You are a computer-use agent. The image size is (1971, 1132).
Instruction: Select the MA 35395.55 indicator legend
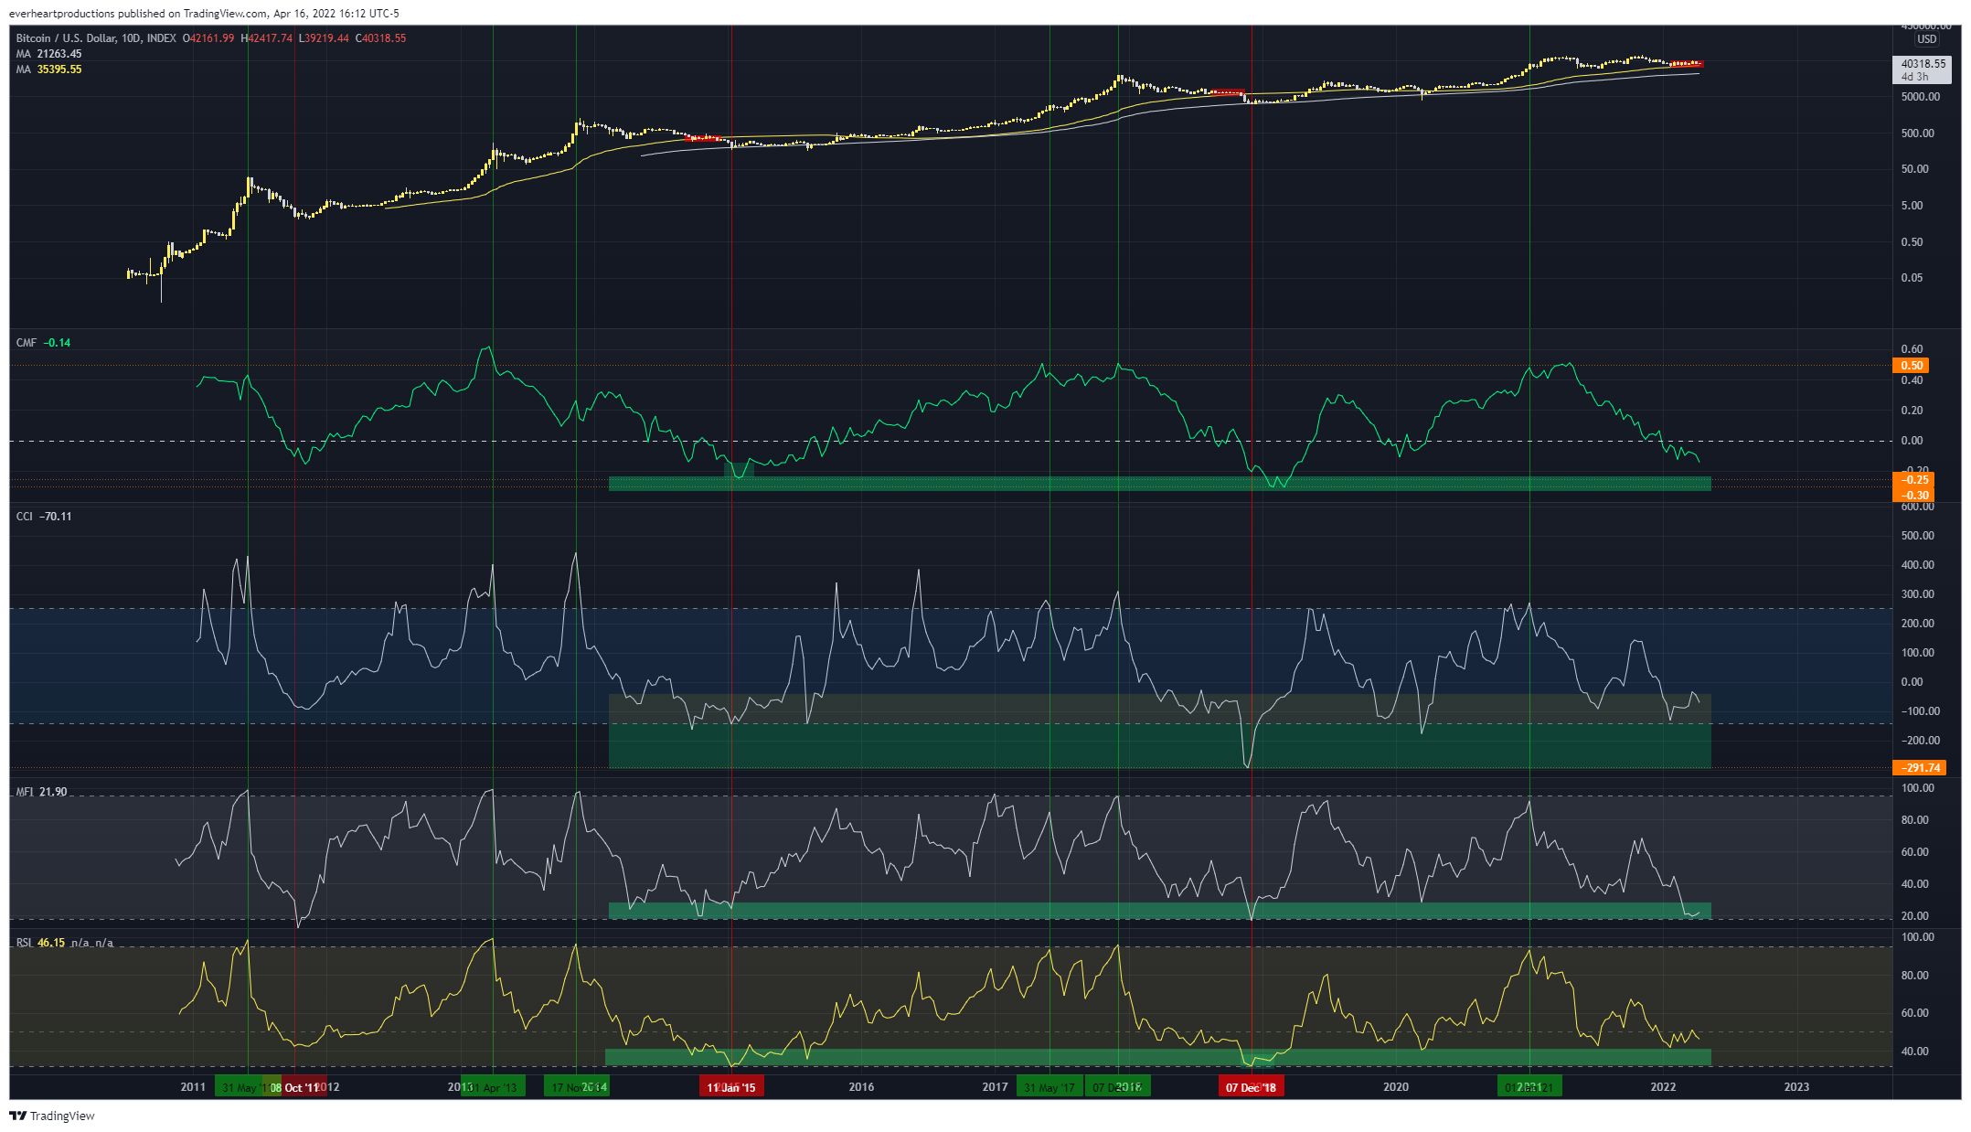point(49,69)
